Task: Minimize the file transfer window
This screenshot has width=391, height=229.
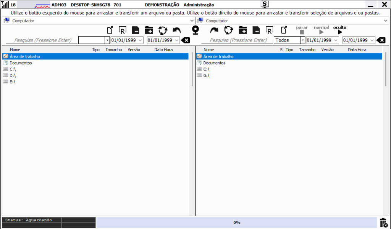Action: [x=370, y=5]
